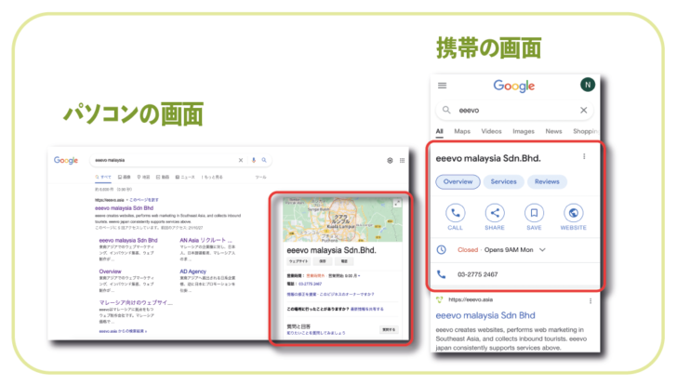The width and height of the screenshot is (677, 385).
Task: Click the microphone voice search icon
Action: tap(254, 160)
